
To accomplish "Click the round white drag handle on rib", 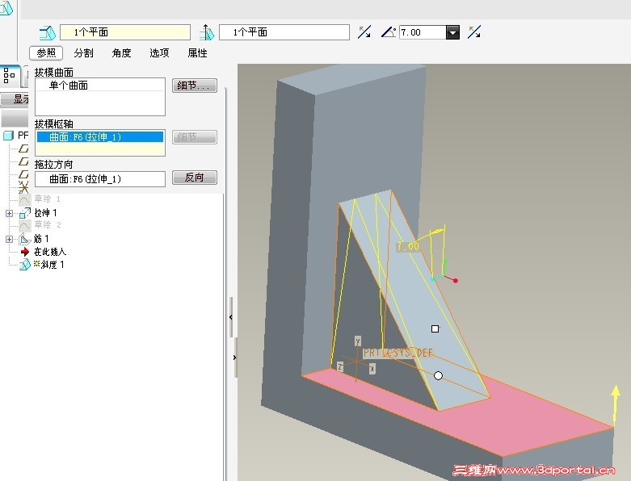I will click(x=438, y=376).
